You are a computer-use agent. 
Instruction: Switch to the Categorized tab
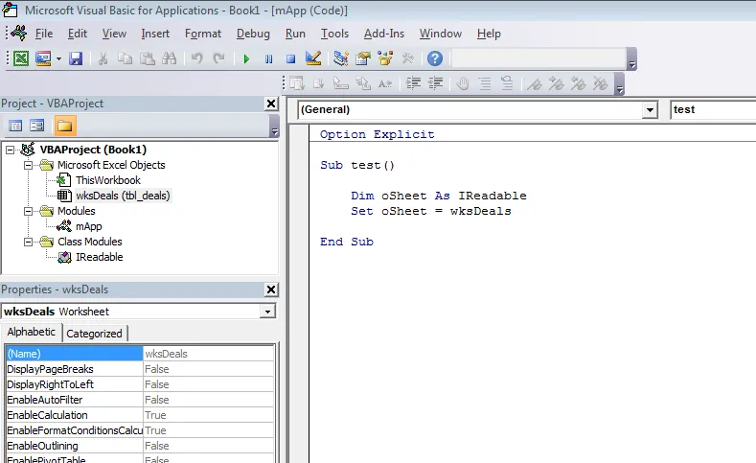click(x=95, y=334)
